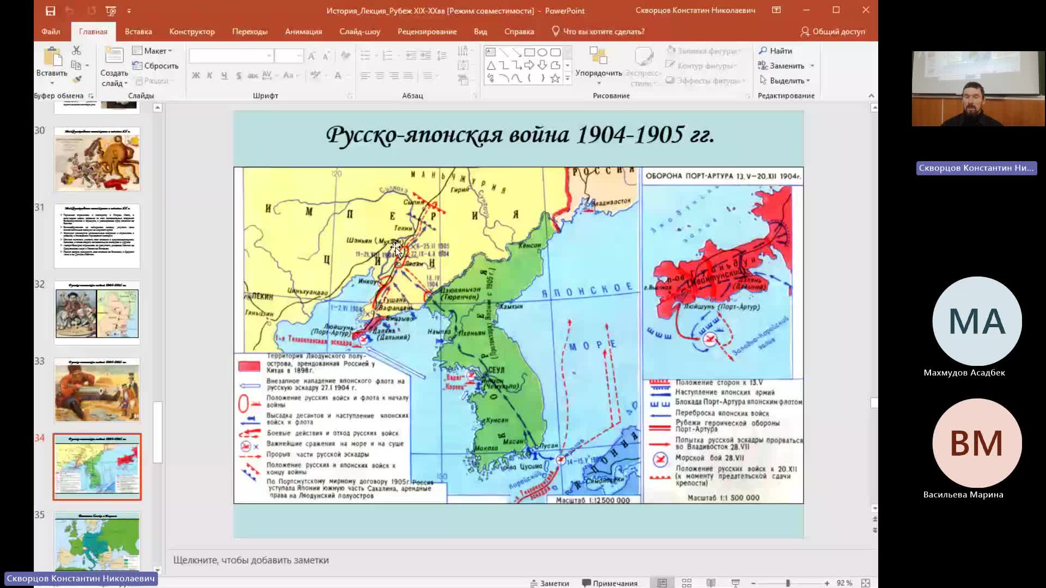Switch to the Слайд-шоу tab
1046x588 pixels.
click(x=360, y=32)
